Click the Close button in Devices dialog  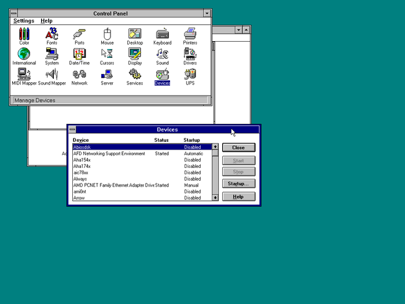point(238,148)
